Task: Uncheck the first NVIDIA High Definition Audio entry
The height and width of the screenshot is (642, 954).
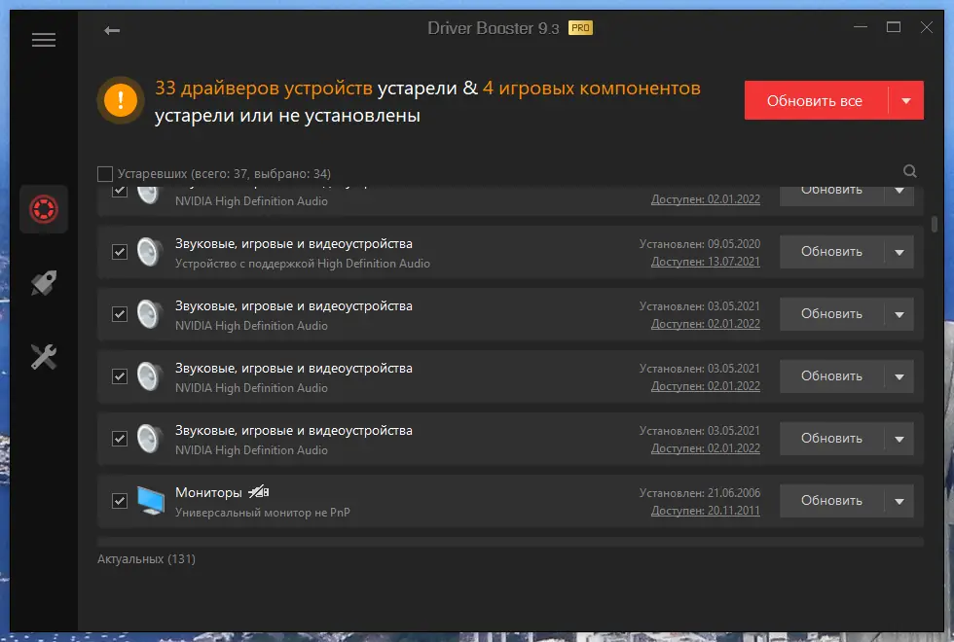Action: click(x=120, y=193)
